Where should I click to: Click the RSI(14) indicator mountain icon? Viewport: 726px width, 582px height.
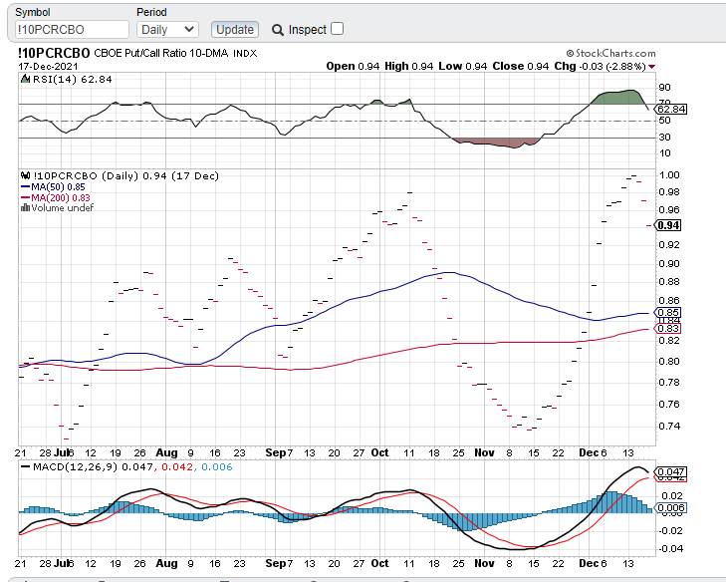click(x=26, y=79)
